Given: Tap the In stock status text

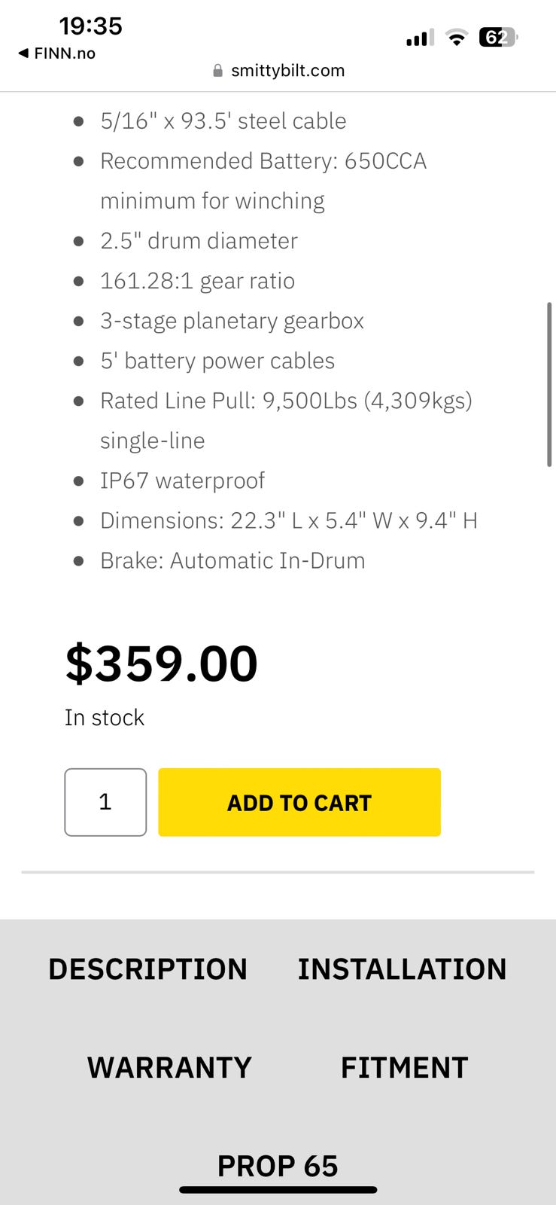Looking at the screenshot, I should pyautogui.click(x=105, y=718).
